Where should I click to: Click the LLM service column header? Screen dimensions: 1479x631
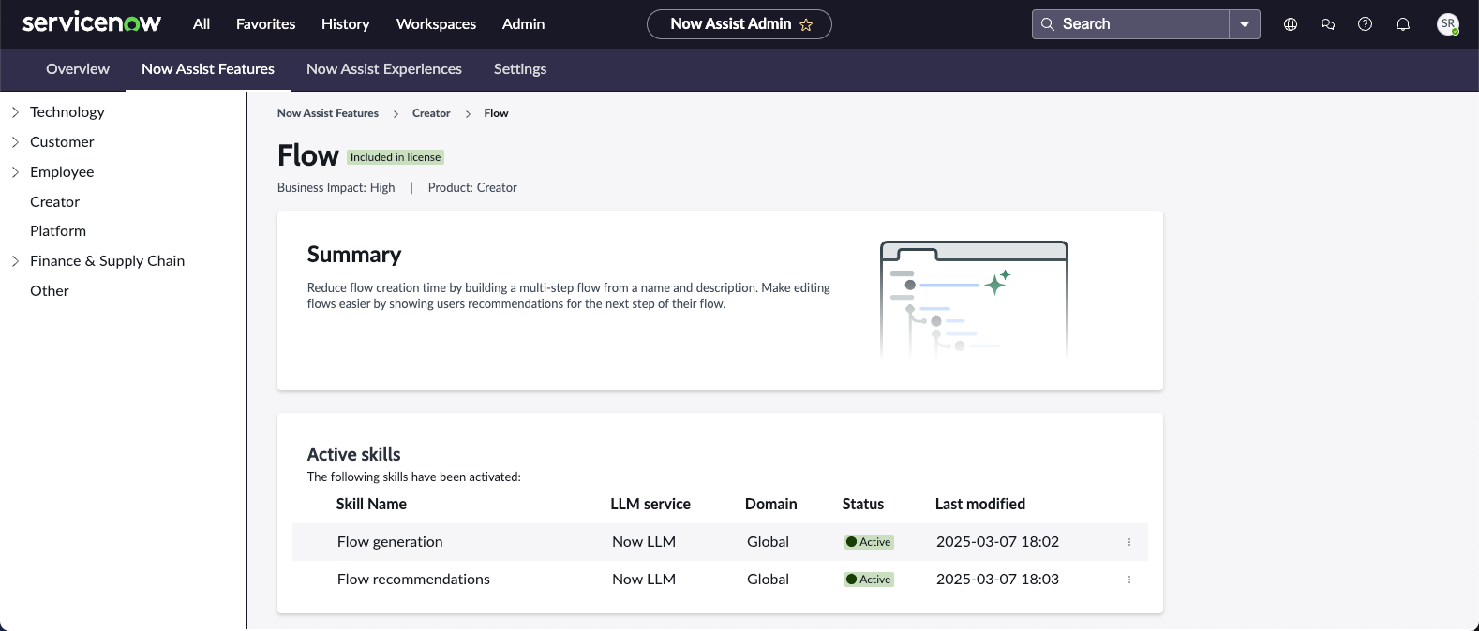650,504
